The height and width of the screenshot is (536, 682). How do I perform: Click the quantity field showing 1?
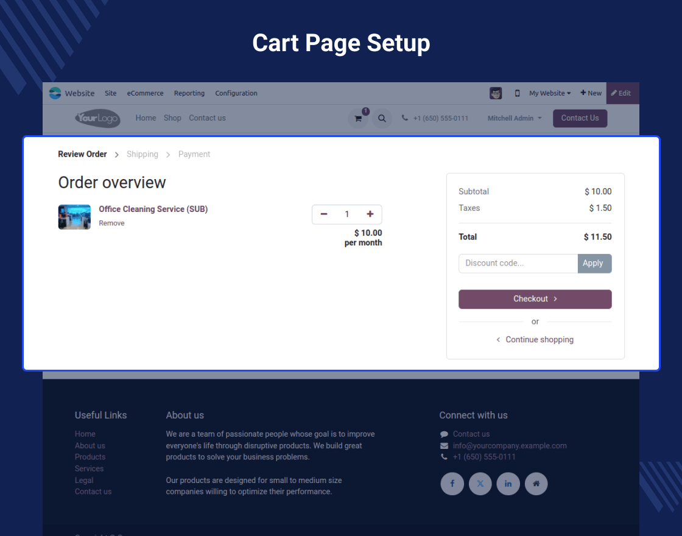[346, 214]
